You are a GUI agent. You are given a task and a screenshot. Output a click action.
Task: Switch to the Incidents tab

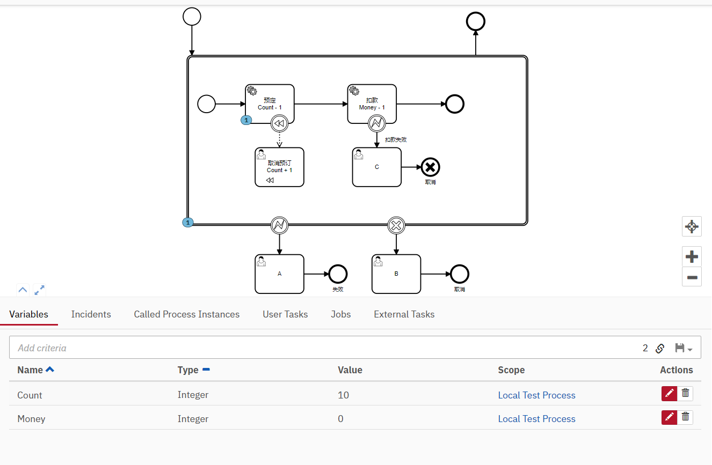pyautogui.click(x=91, y=314)
